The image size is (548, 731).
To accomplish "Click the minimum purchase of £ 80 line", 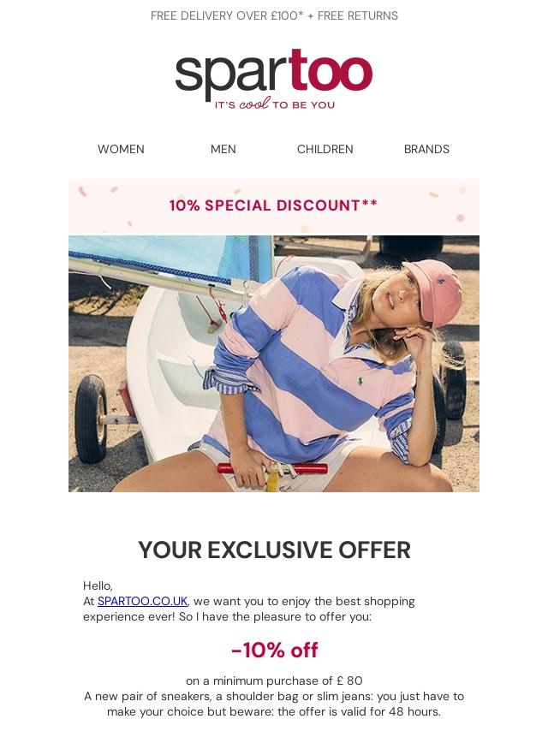I will [x=274, y=680].
